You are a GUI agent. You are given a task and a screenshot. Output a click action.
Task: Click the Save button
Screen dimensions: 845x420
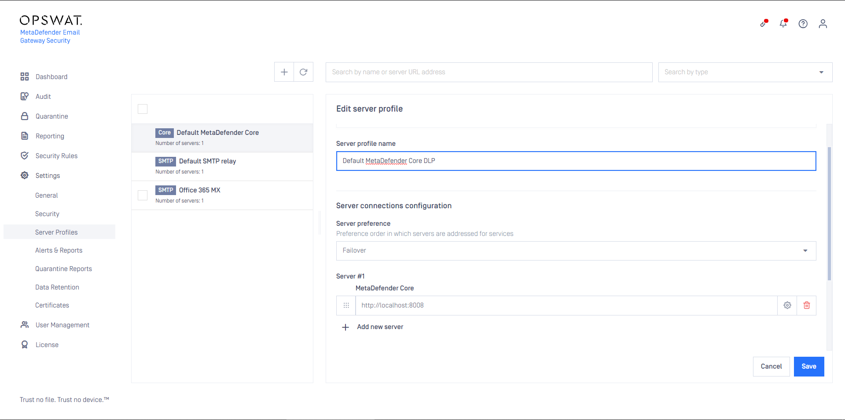(x=808, y=366)
